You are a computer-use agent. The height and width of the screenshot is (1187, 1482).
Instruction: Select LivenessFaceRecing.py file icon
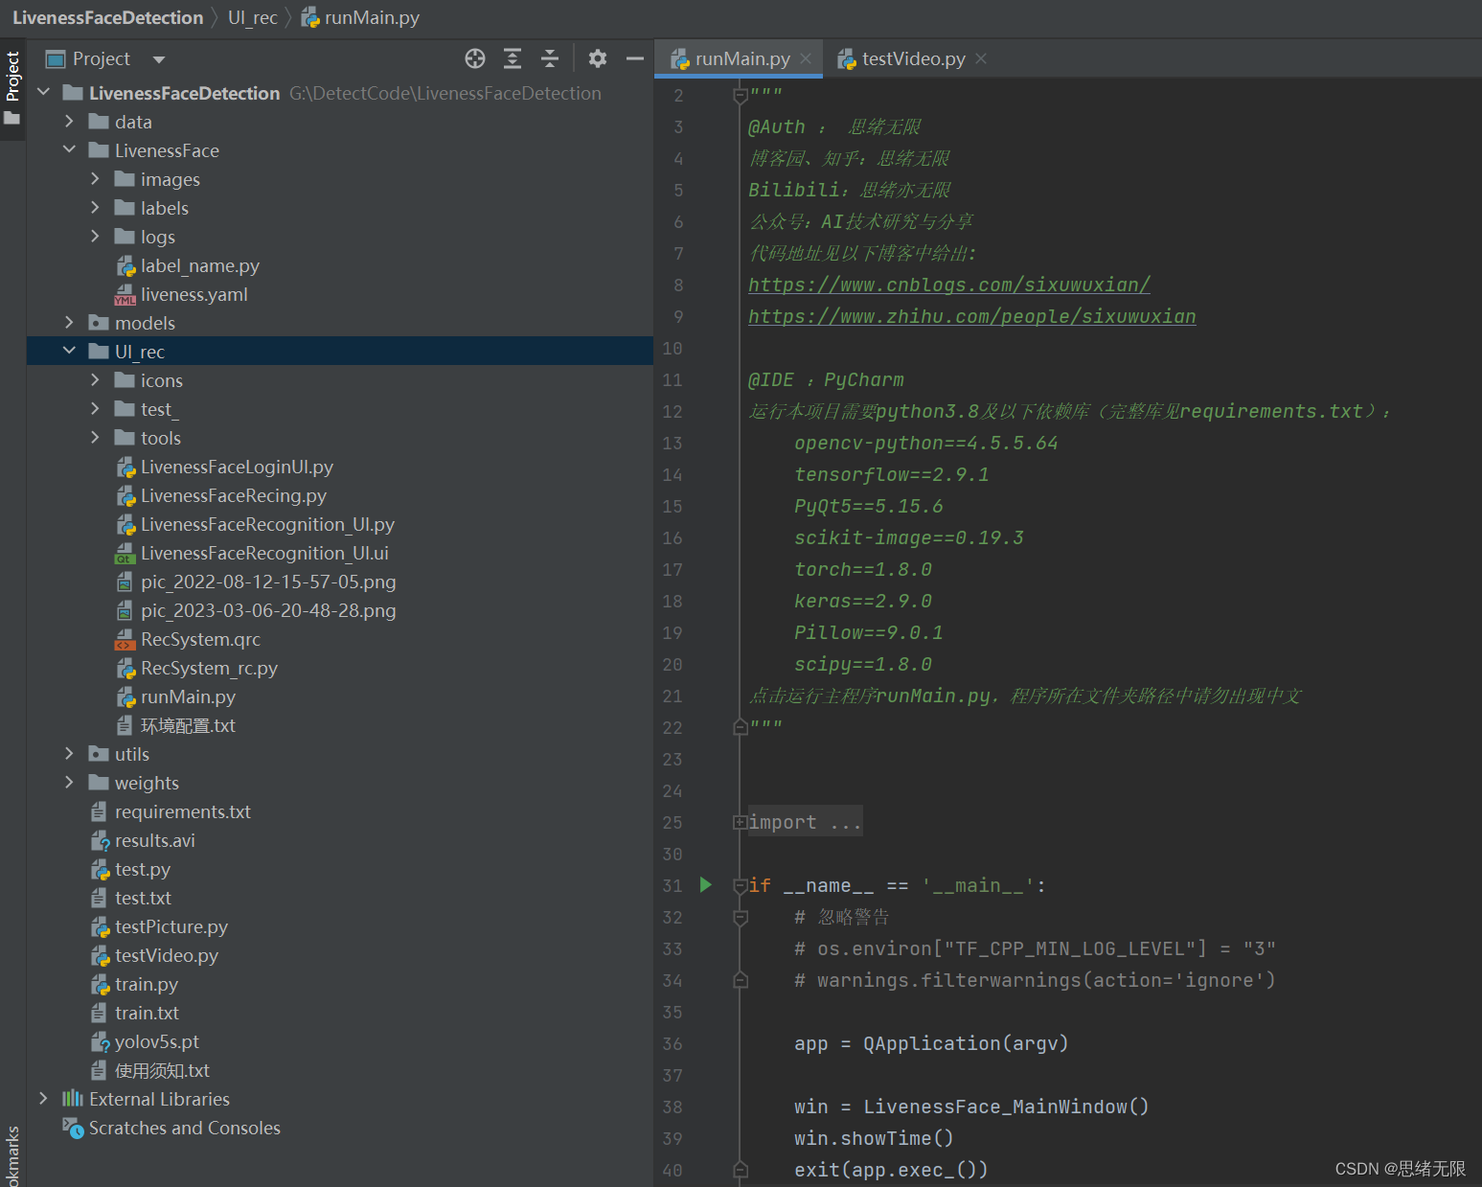pos(125,495)
